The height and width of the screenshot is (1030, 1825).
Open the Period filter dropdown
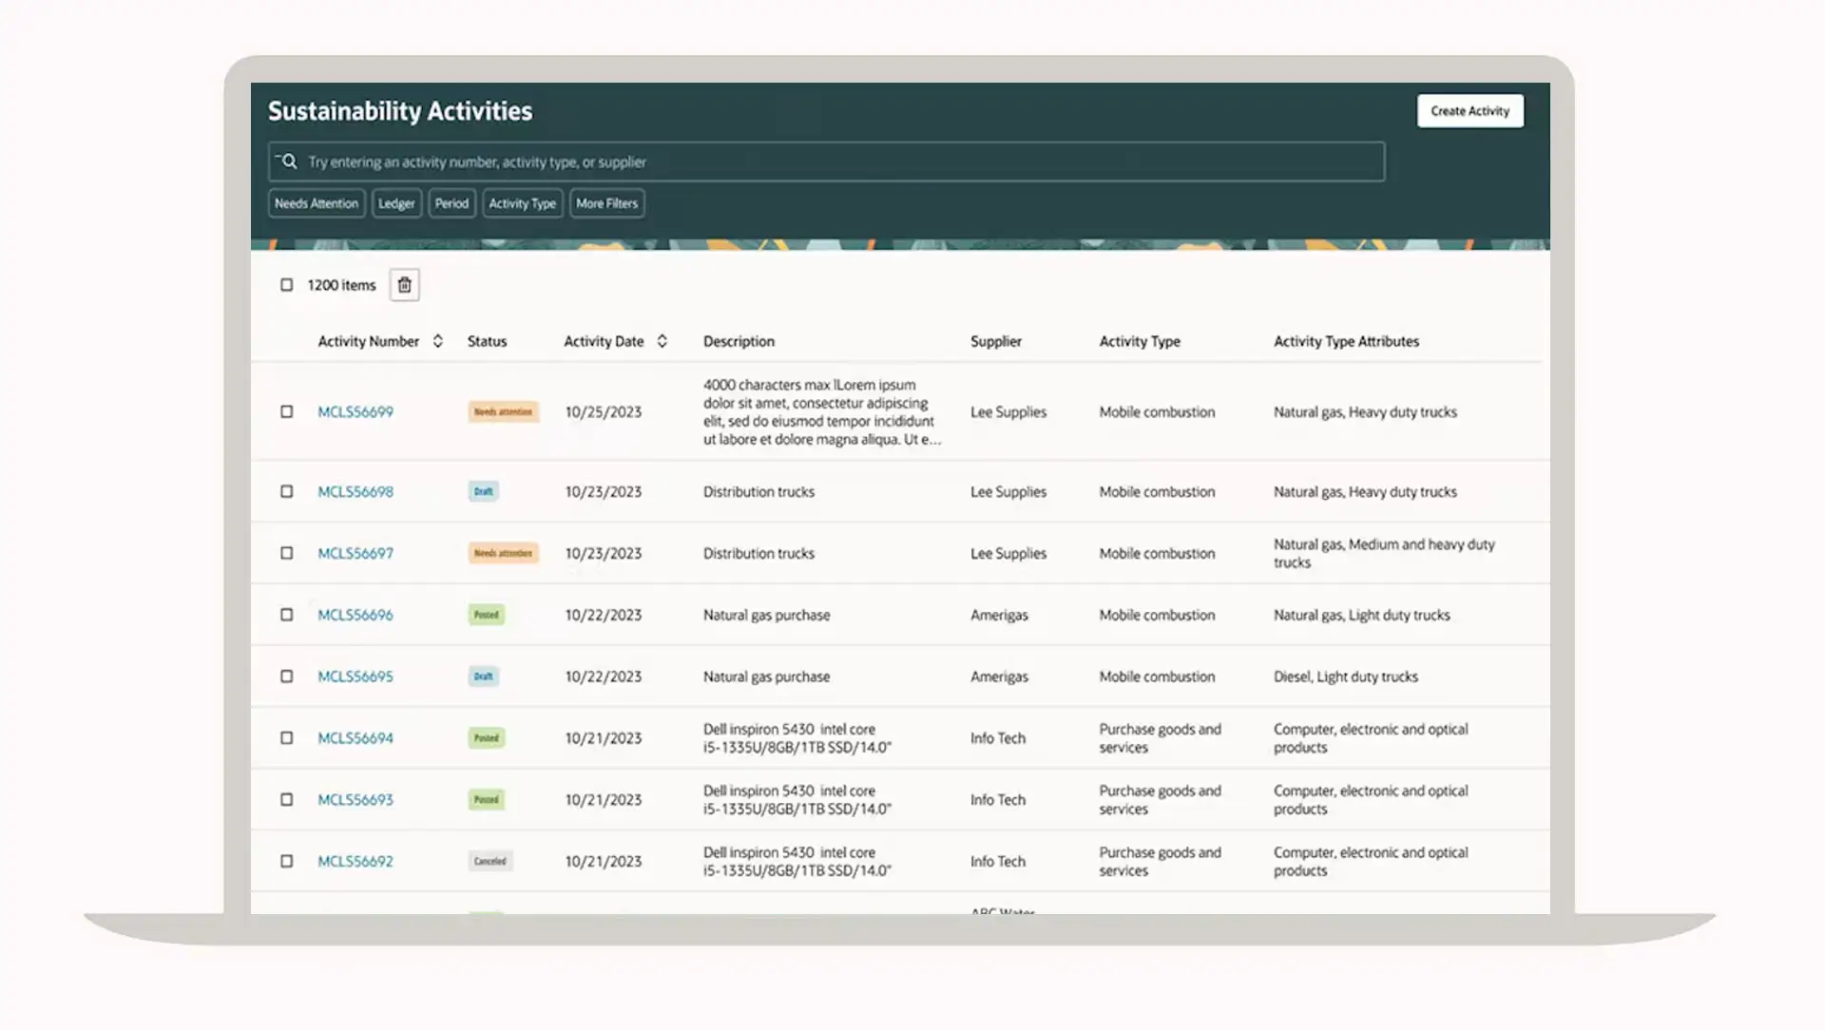(x=451, y=203)
